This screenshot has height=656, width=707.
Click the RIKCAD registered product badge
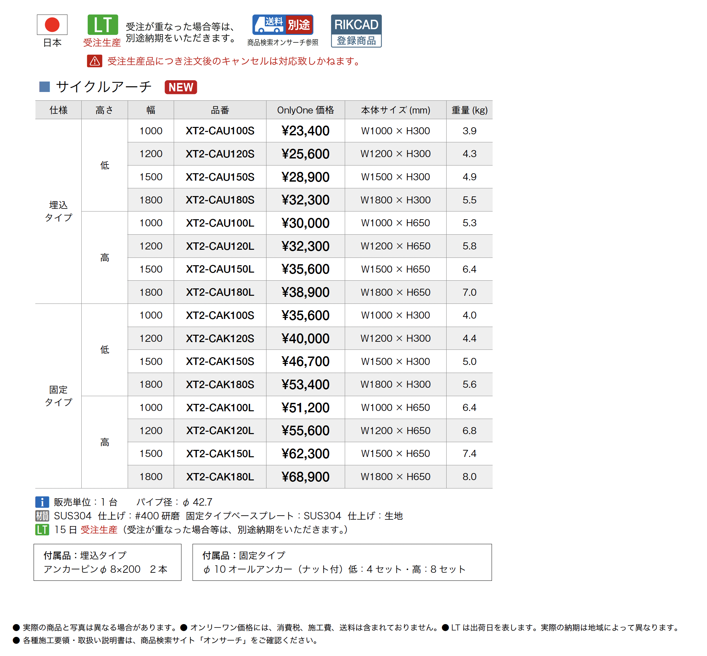(356, 31)
